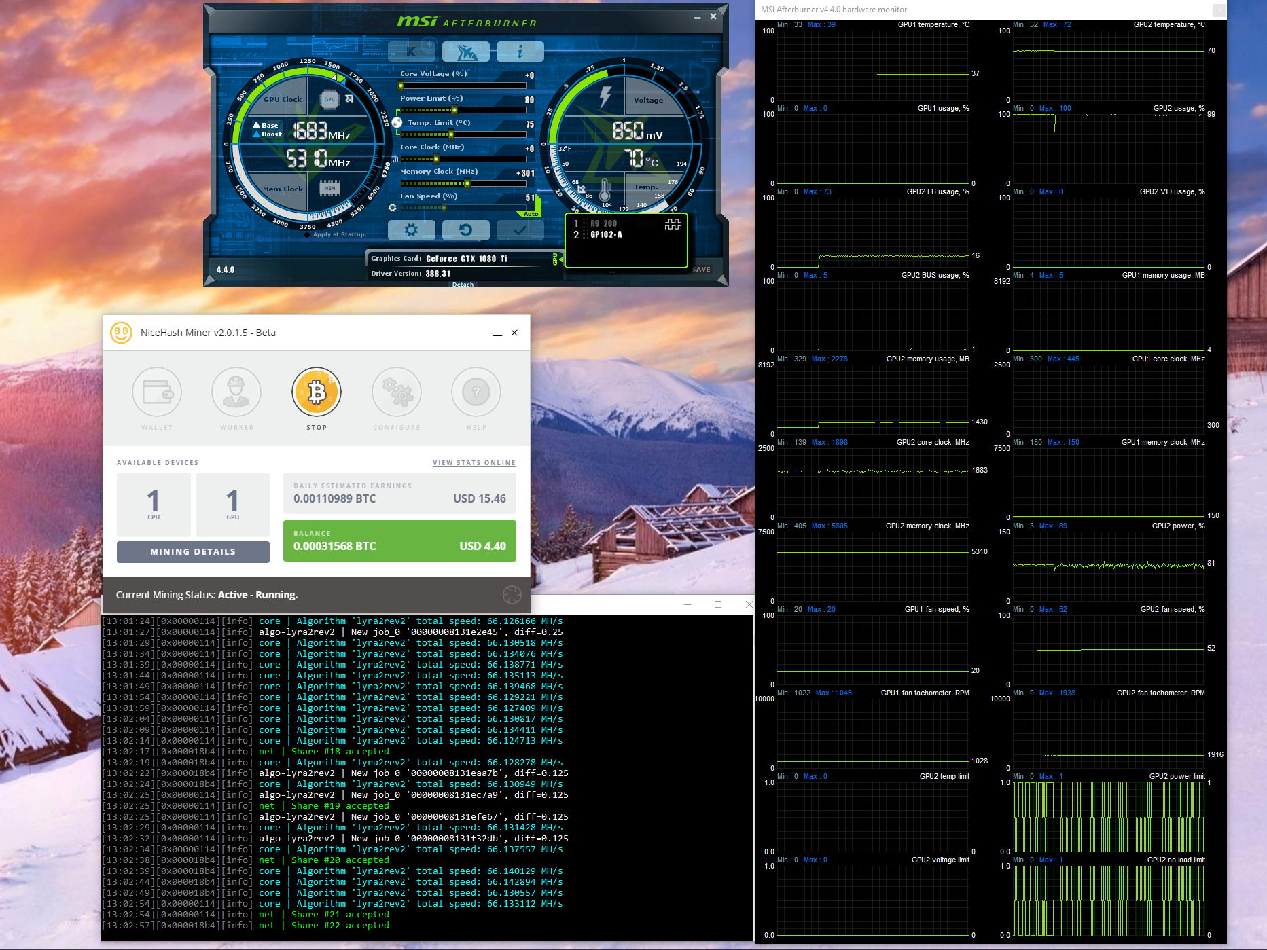This screenshot has width=1267, height=950.
Task: Stop mining with the Bitcoin Stop button
Action: click(317, 392)
